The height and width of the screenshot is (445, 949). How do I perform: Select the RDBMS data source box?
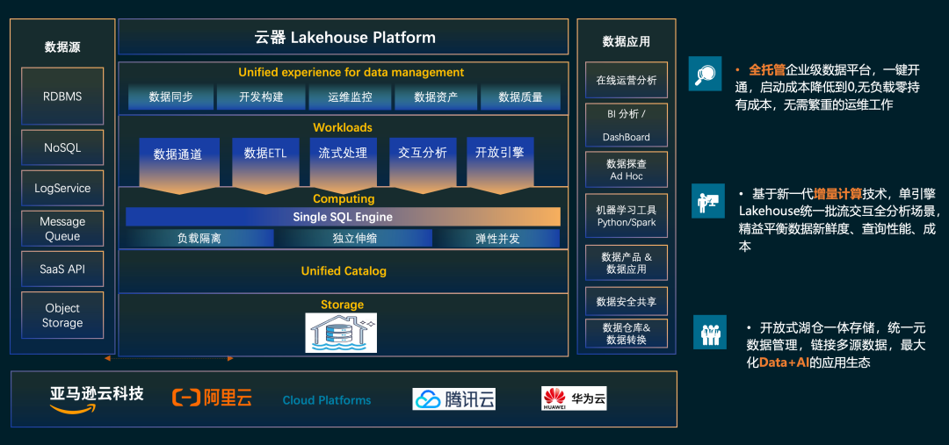62,97
